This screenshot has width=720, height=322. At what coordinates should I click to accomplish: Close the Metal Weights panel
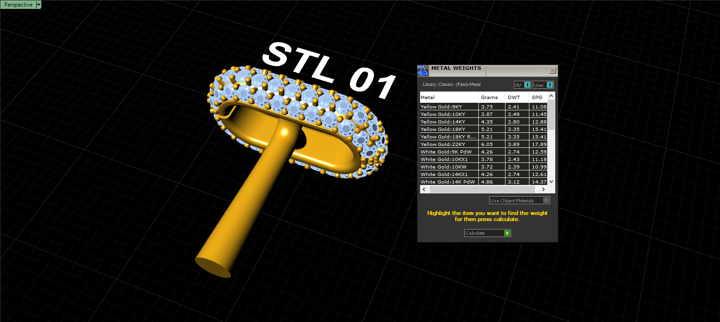tap(552, 70)
